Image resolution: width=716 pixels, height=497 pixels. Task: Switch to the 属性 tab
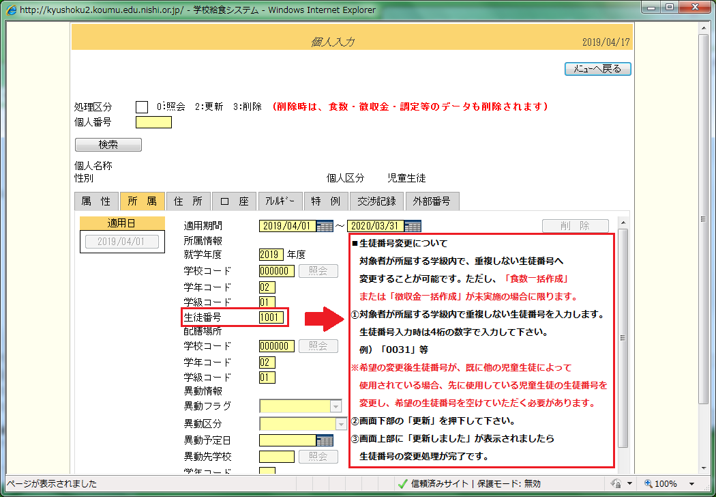click(x=96, y=201)
